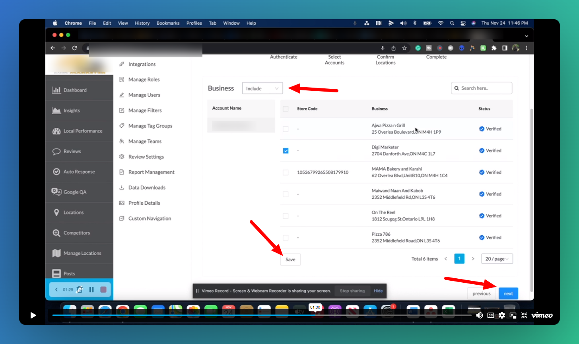Check the Ajwa Pizza n Grill checkbox

pos(286,129)
